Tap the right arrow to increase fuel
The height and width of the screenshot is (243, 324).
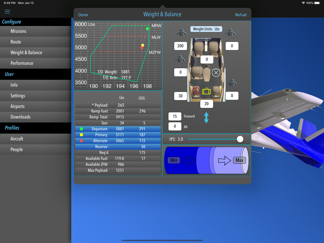click(225, 160)
